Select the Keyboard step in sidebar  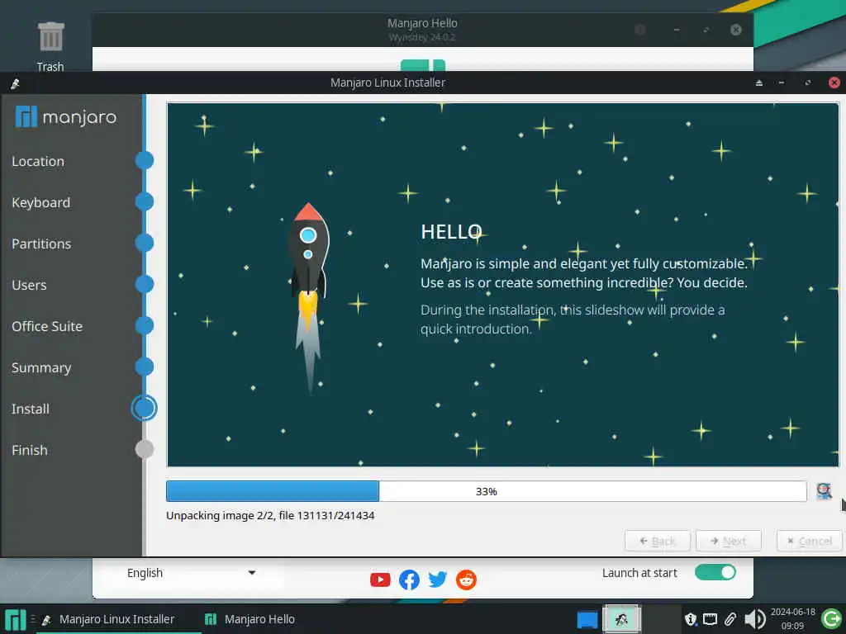[x=41, y=202]
